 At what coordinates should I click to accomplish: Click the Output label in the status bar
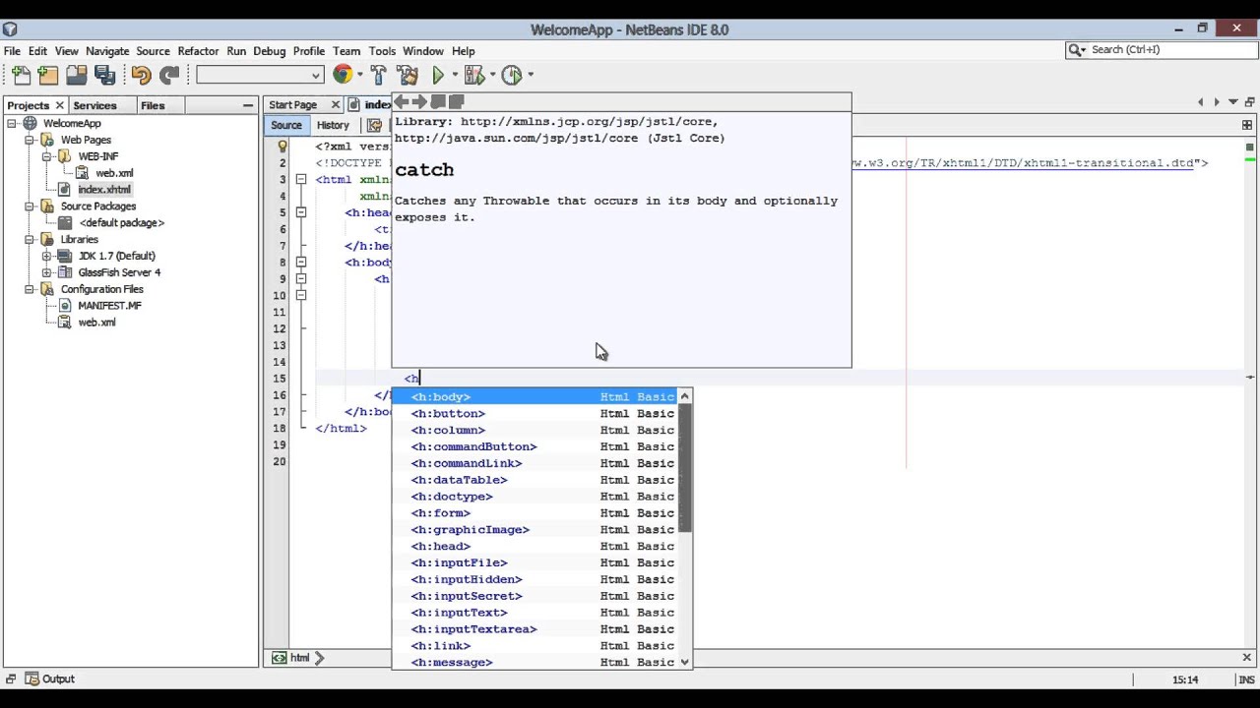click(x=58, y=678)
